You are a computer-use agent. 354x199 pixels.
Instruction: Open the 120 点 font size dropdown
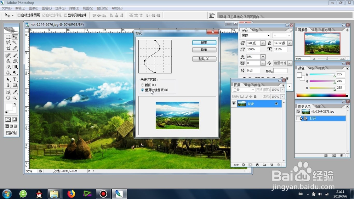[x=263, y=43]
